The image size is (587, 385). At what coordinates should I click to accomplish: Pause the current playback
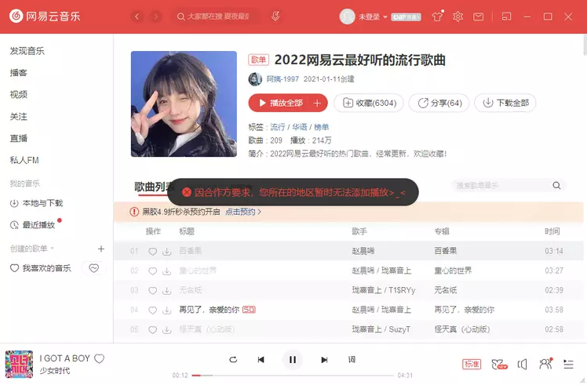(292, 360)
